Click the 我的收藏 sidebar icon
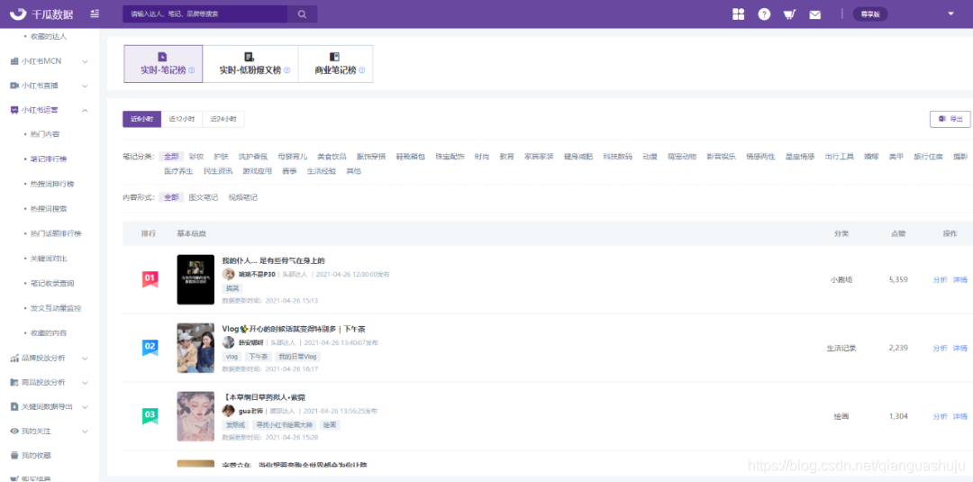The height and width of the screenshot is (482, 973). [14, 455]
